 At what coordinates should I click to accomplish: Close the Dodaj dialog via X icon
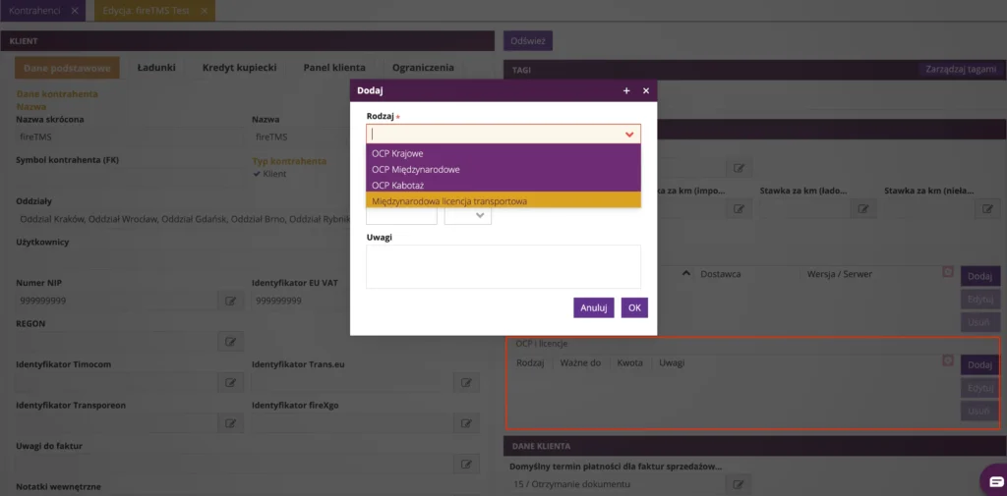(x=646, y=91)
